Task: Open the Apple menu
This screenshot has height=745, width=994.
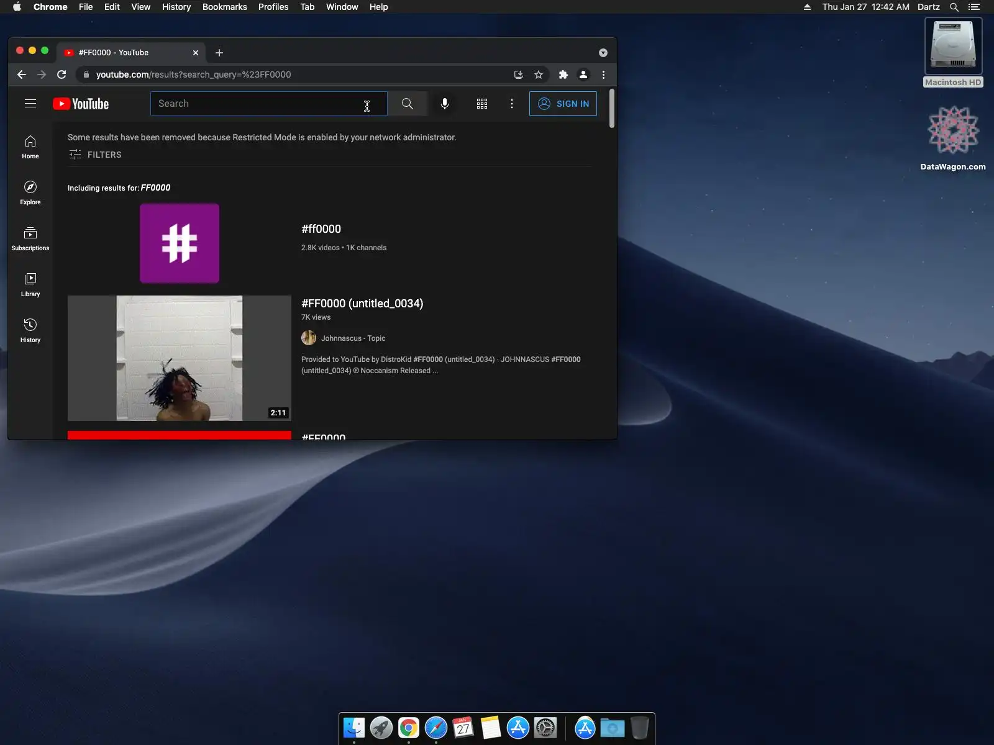Action: 17,7
